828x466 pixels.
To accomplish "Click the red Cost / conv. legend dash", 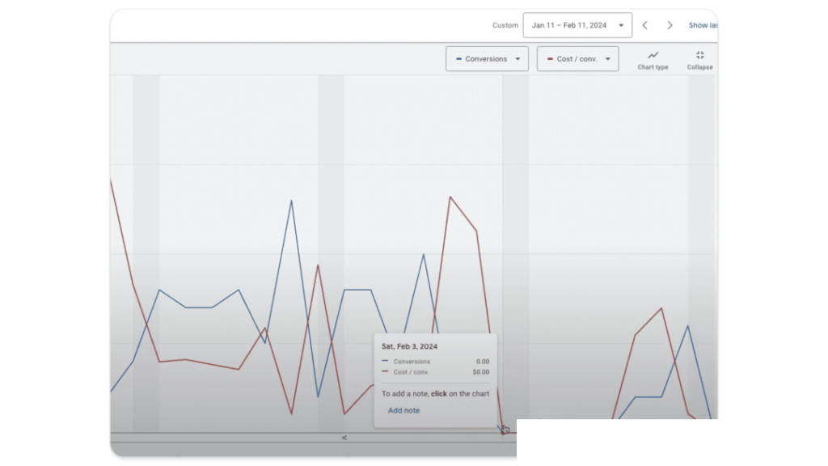I will tap(551, 58).
